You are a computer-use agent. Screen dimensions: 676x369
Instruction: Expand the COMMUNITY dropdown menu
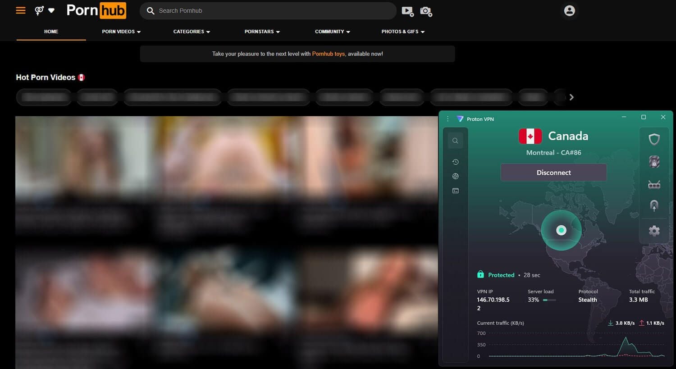point(333,32)
